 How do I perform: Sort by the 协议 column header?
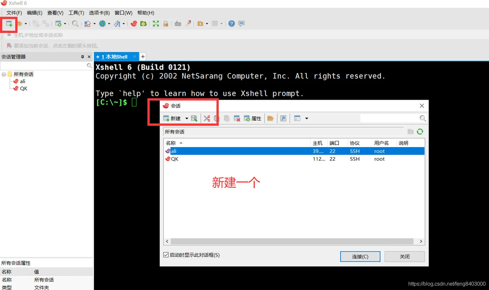[360, 143]
